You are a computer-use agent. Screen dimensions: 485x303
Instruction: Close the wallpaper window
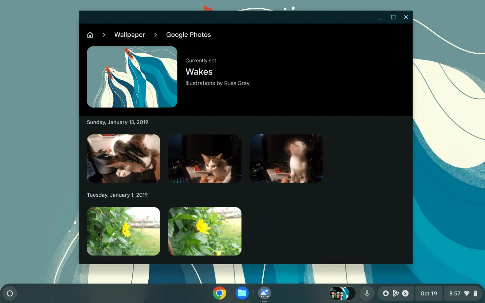click(x=406, y=17)
